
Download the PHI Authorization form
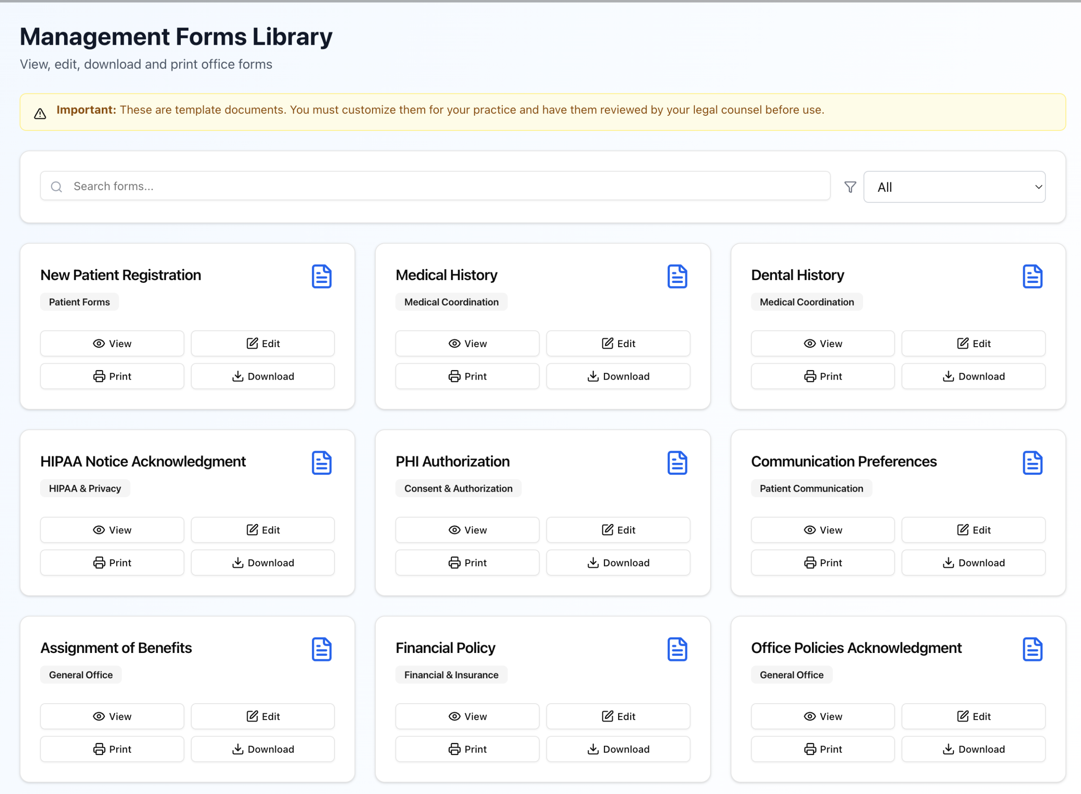(618, 562)
